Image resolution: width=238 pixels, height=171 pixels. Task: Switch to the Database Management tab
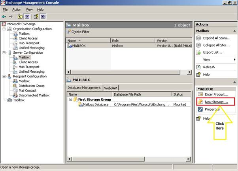(x=84, y=88)
